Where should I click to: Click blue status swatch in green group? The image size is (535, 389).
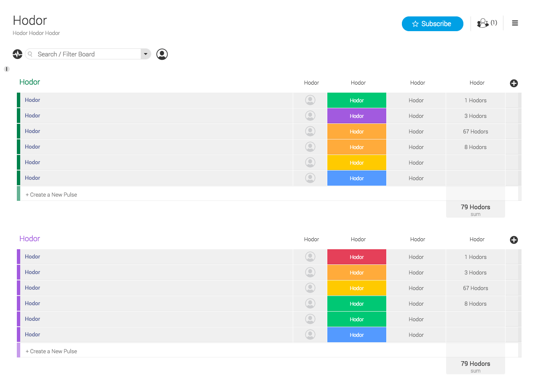(x=356, y=179)
